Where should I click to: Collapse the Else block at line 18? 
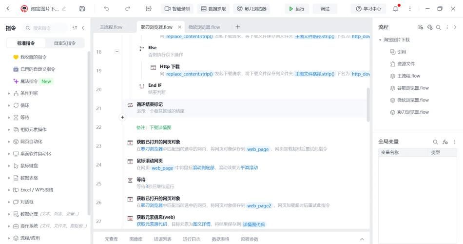click(117, 52)
